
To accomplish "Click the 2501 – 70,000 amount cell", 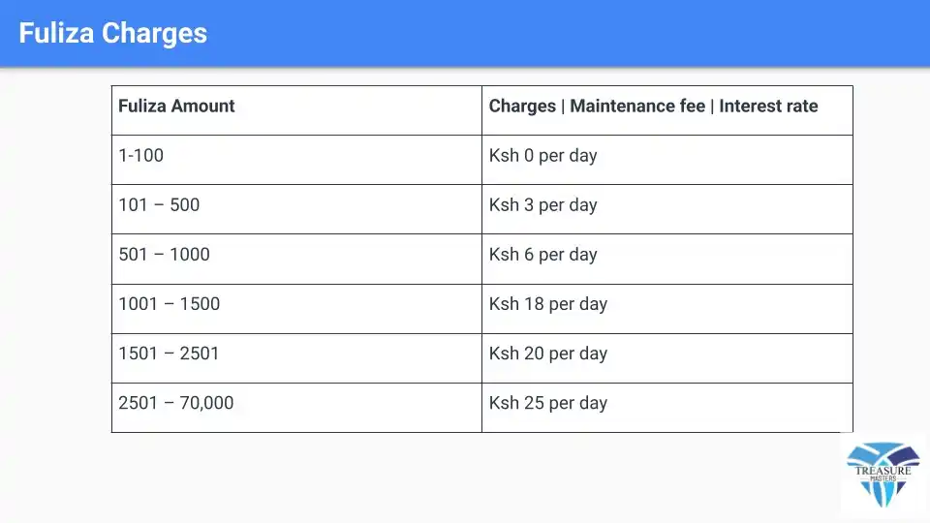I will [x=296, y=408].
